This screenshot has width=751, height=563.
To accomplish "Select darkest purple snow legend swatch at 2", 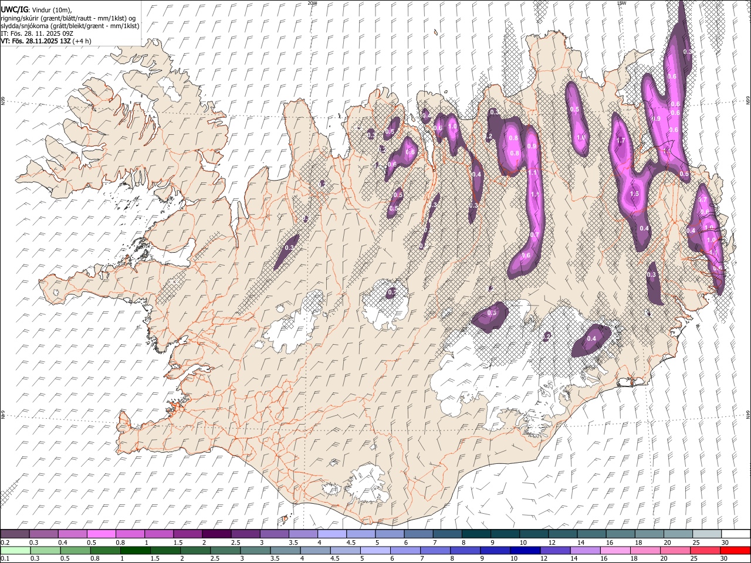I will 216,534.
